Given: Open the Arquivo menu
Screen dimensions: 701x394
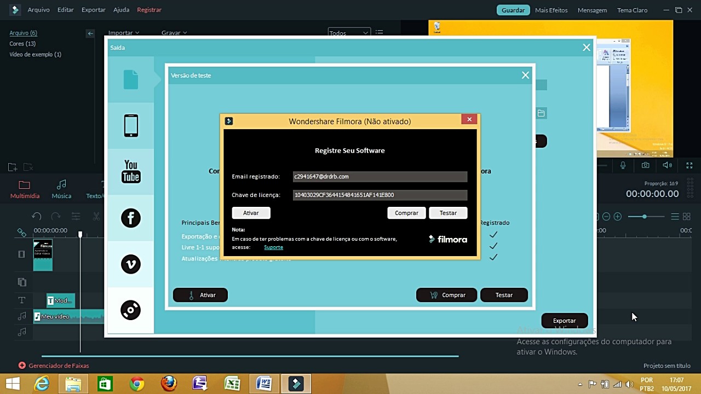Looking at the screenshot, I should [38, 10].
